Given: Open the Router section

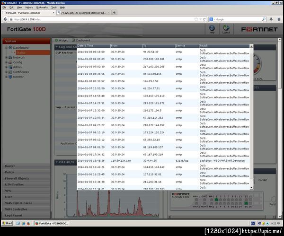Looking at the screenshot, I should 26,166.
